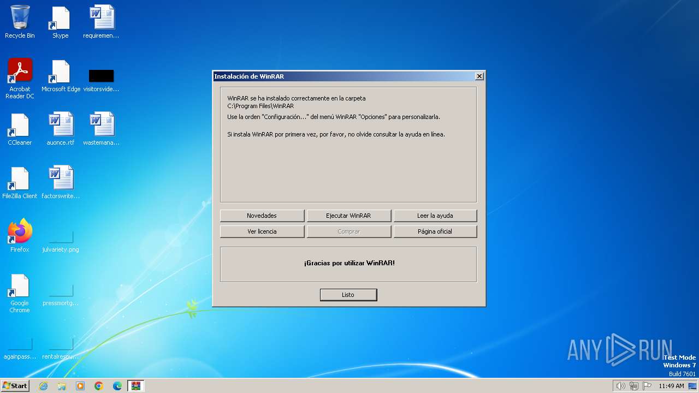Finish setup with the Listo button
Screen dimensions: 699x393
[348, 295]
